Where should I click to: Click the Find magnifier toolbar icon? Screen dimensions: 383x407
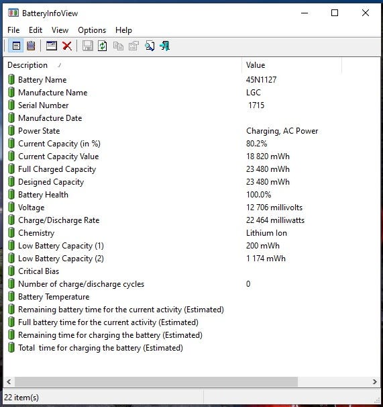pyautogui.click(x=150, y=46)
